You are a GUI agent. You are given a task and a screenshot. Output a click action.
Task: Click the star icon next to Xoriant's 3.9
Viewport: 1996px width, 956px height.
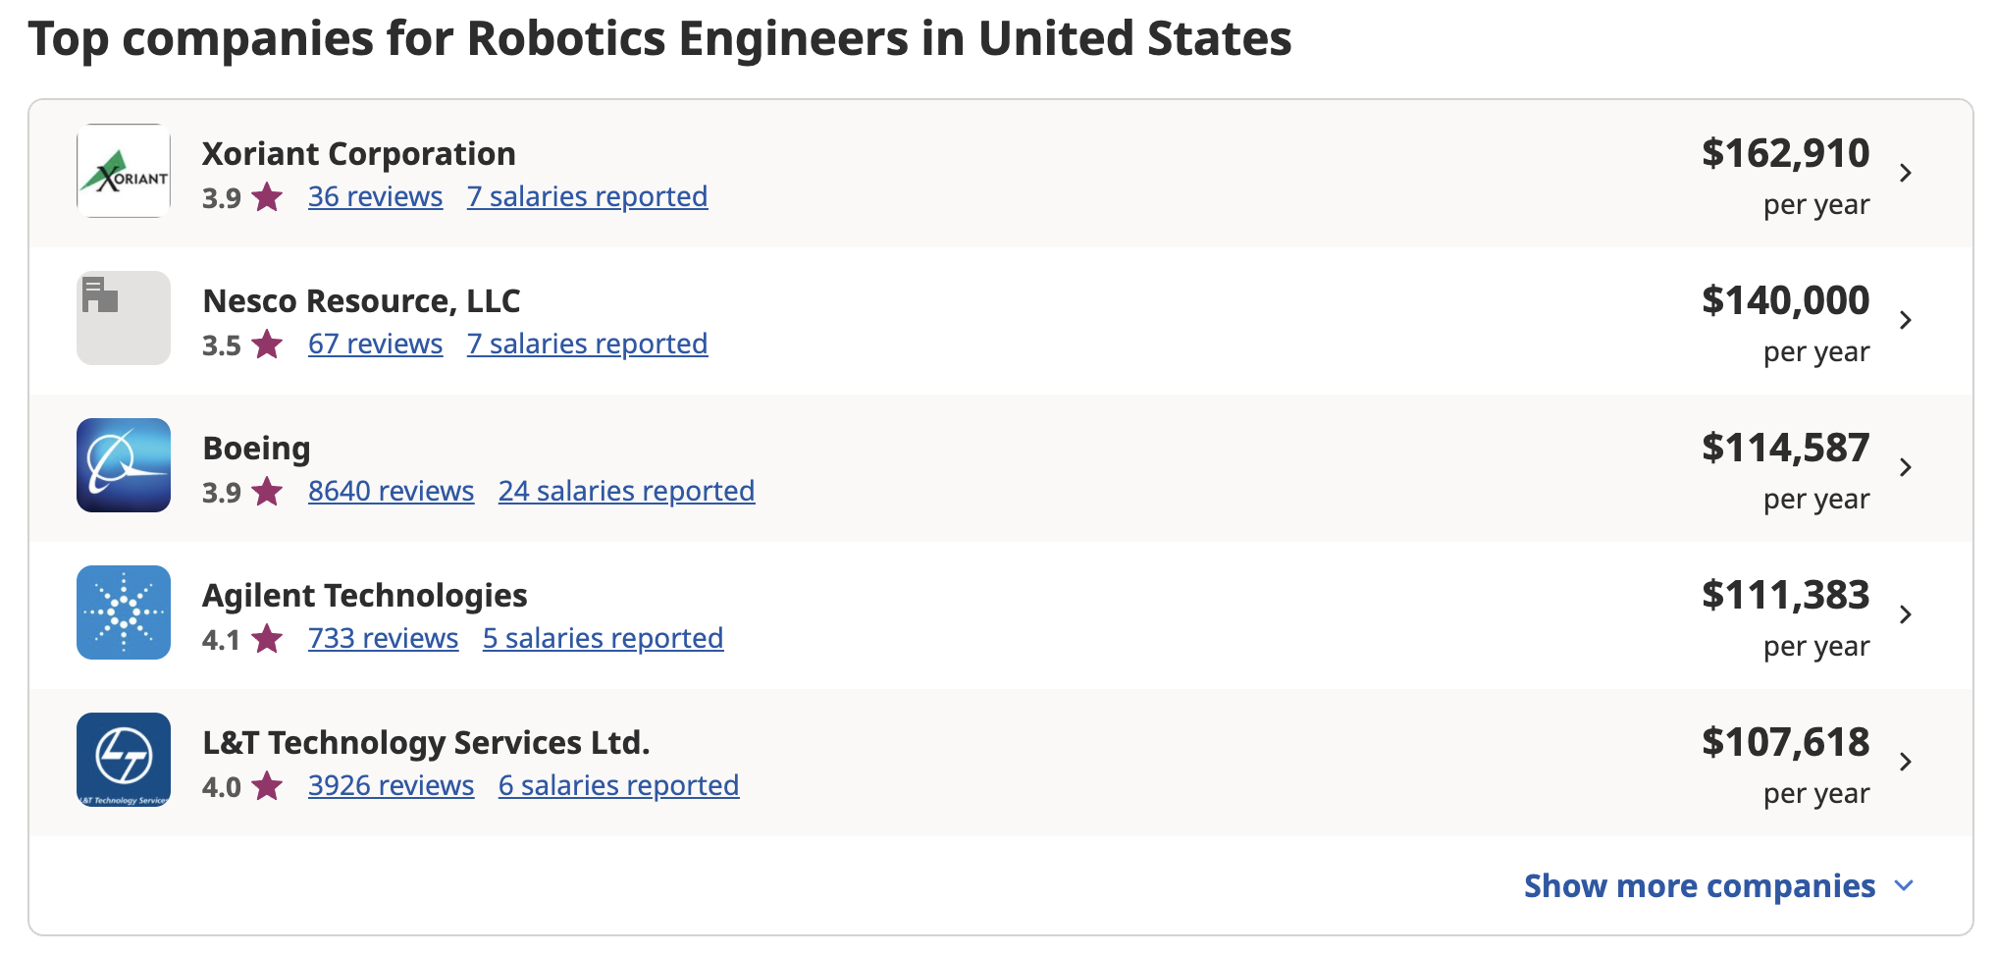coord(267,196)
